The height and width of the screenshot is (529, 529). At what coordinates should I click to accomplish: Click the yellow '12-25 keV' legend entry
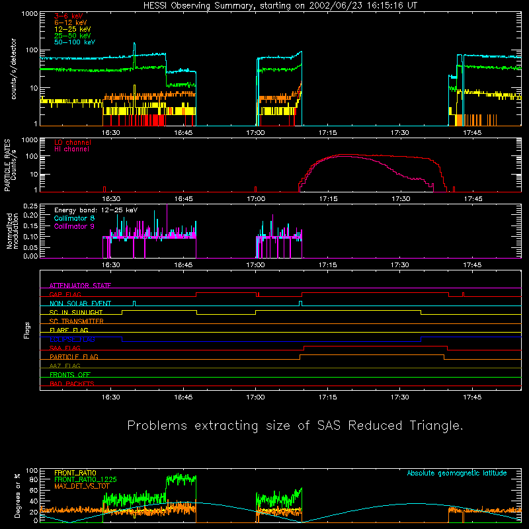coord(73,29)
